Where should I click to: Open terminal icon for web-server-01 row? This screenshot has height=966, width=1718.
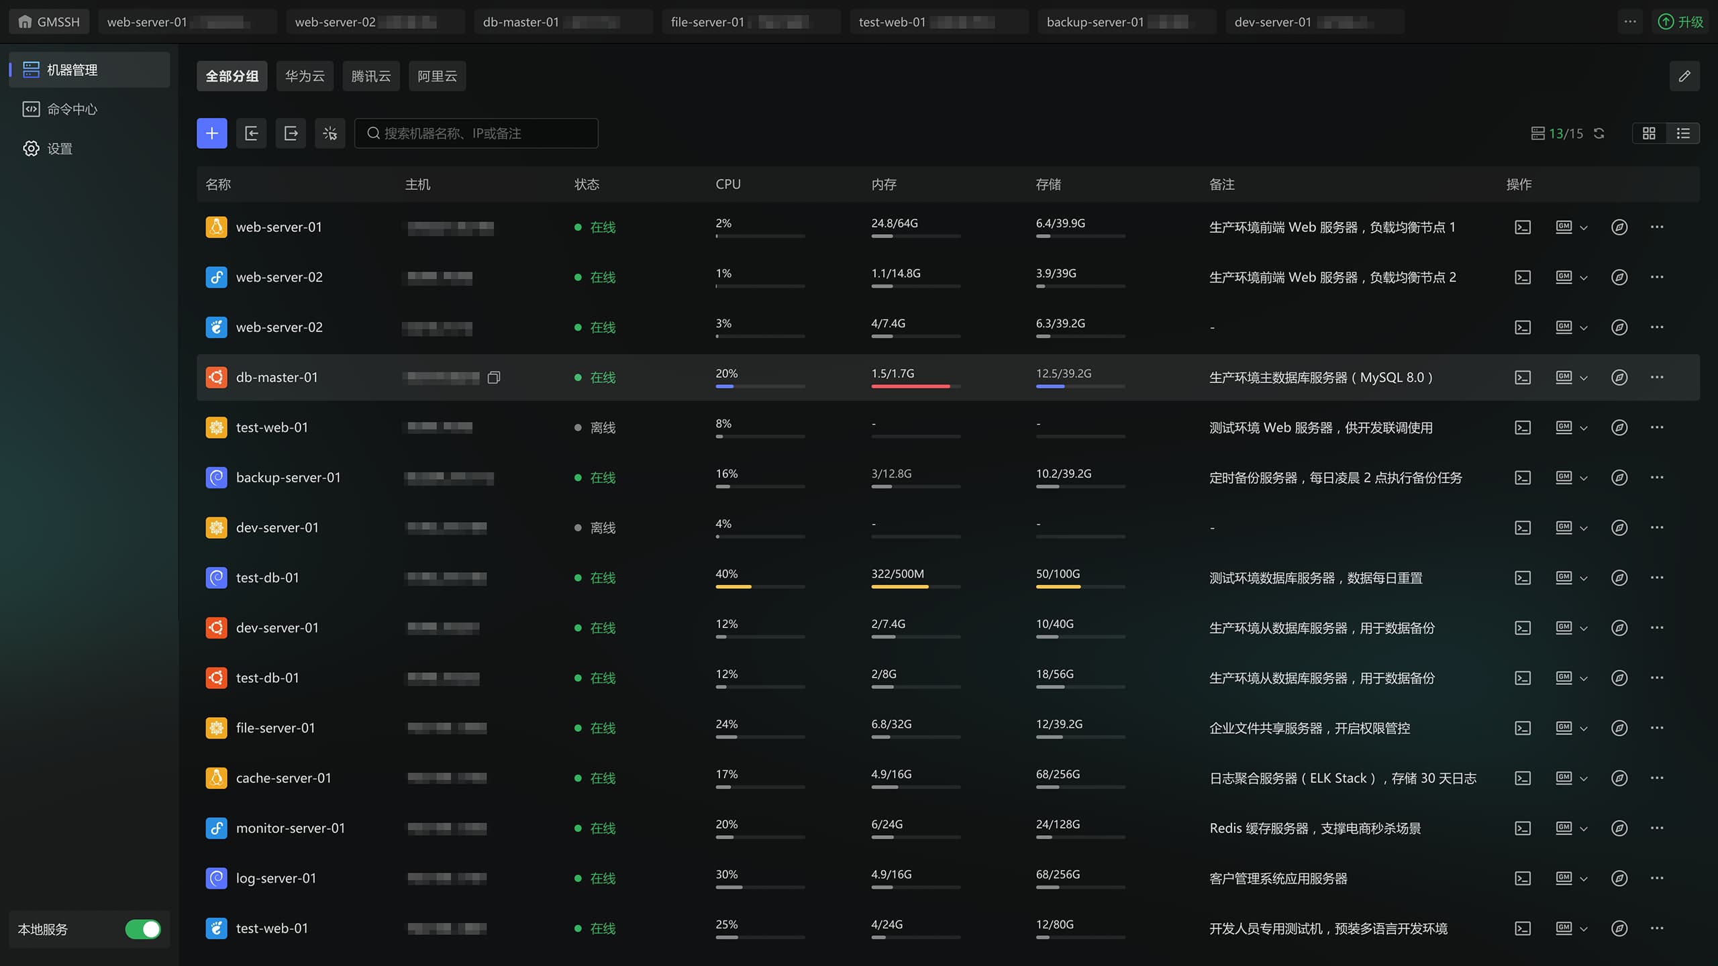(1523, 227)
